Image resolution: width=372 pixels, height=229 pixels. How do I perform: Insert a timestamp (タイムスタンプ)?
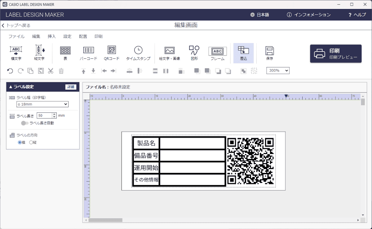click(138, 53)
